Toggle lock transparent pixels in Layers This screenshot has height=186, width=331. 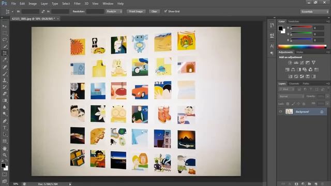point(288,104)
